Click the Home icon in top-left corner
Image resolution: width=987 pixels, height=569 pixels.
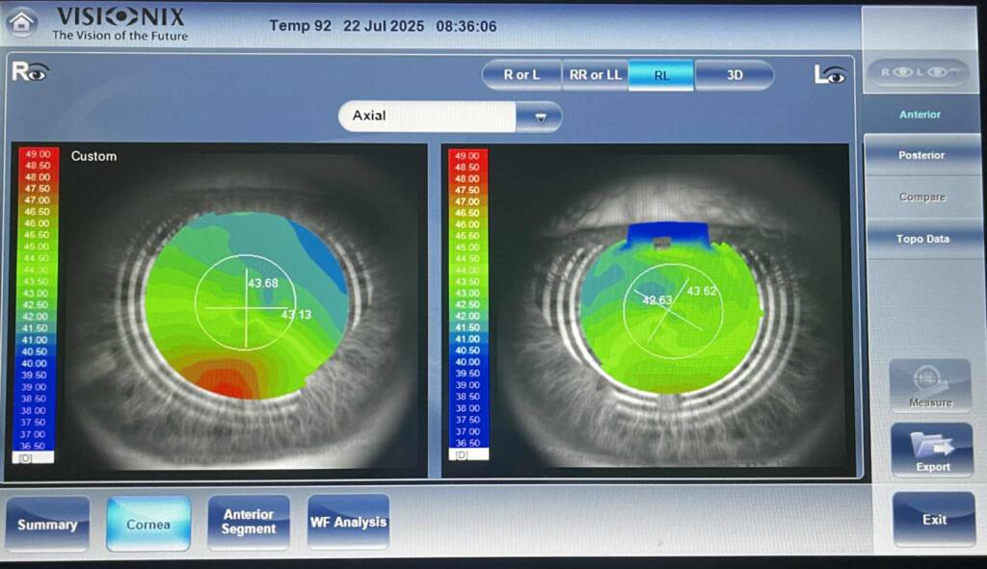pos(21,21)
